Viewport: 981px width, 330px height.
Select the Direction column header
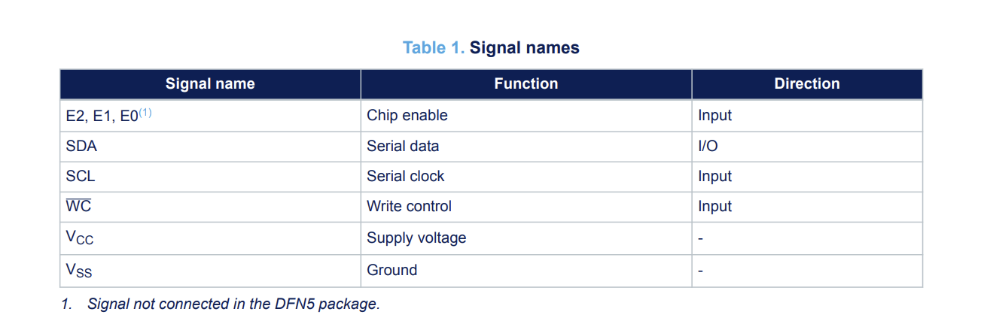(x=807, y=84)
